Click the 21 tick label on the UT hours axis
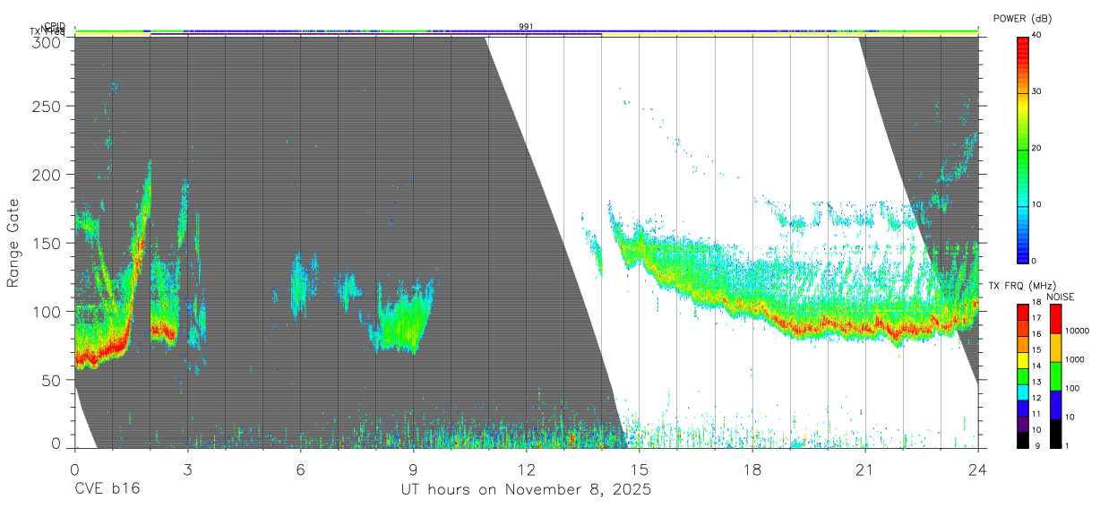The height and width of the screenshot is (508, 1100). click(865, 469)
